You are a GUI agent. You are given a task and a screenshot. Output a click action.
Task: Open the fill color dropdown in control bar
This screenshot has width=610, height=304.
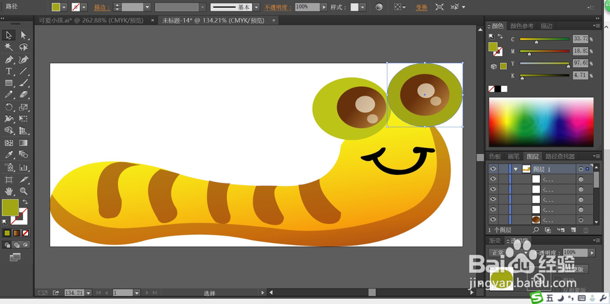pos(65,7)
